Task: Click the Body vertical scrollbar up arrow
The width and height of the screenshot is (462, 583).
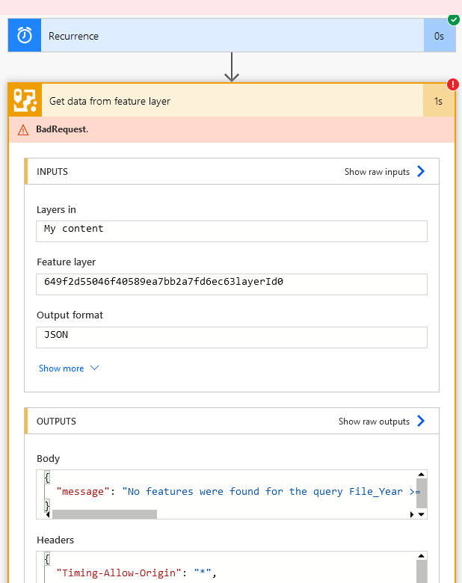Action: point(422,475)
